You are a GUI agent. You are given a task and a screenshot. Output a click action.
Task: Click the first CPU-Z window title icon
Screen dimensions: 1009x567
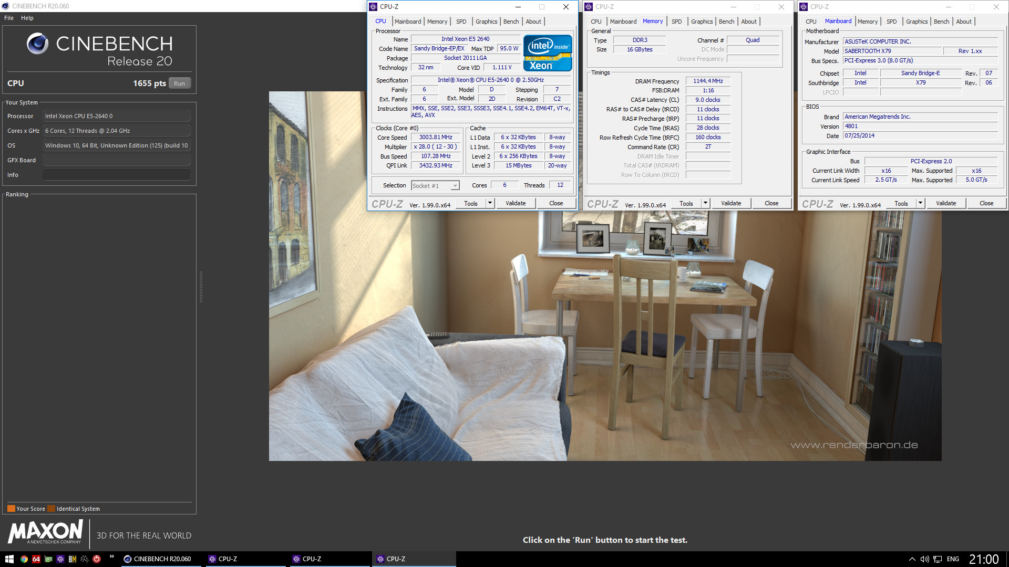point(373,7)
